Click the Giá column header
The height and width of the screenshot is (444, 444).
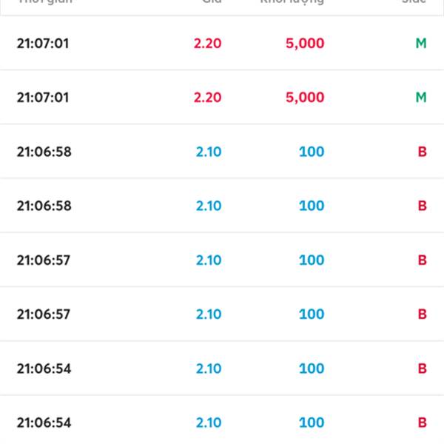point(212,2)
